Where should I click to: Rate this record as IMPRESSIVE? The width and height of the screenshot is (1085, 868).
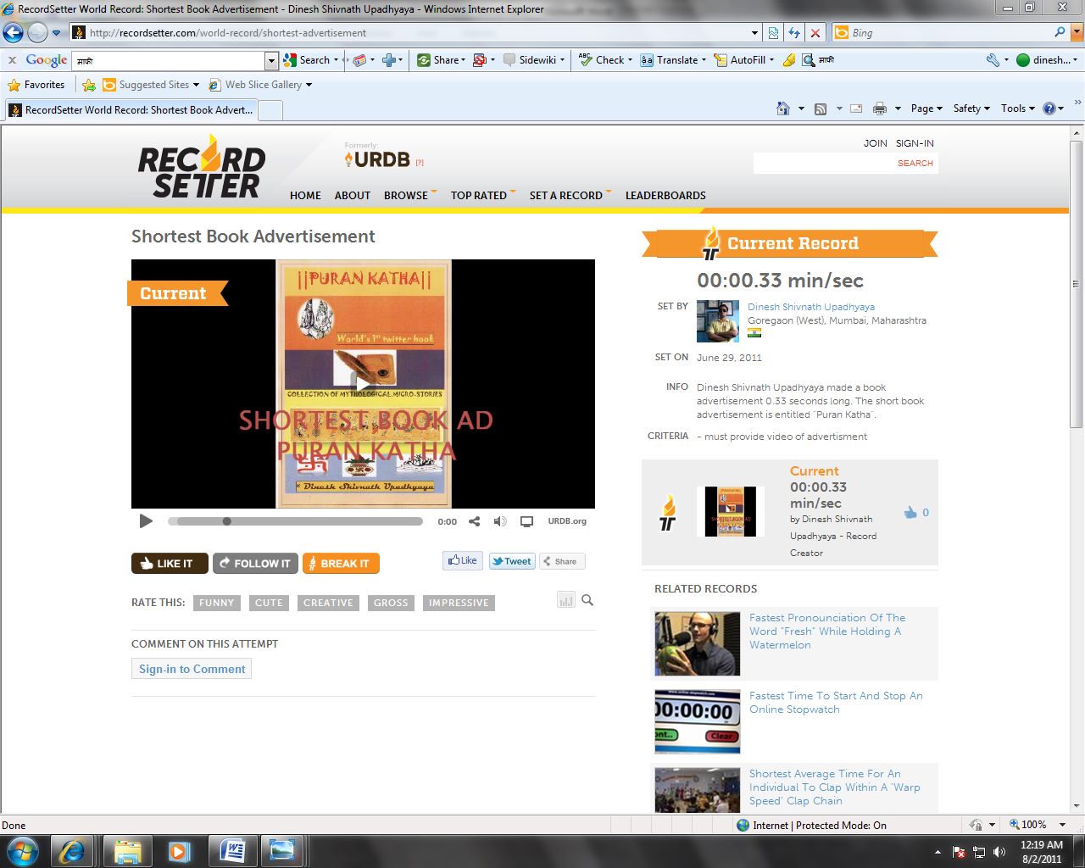pos(459,603)
